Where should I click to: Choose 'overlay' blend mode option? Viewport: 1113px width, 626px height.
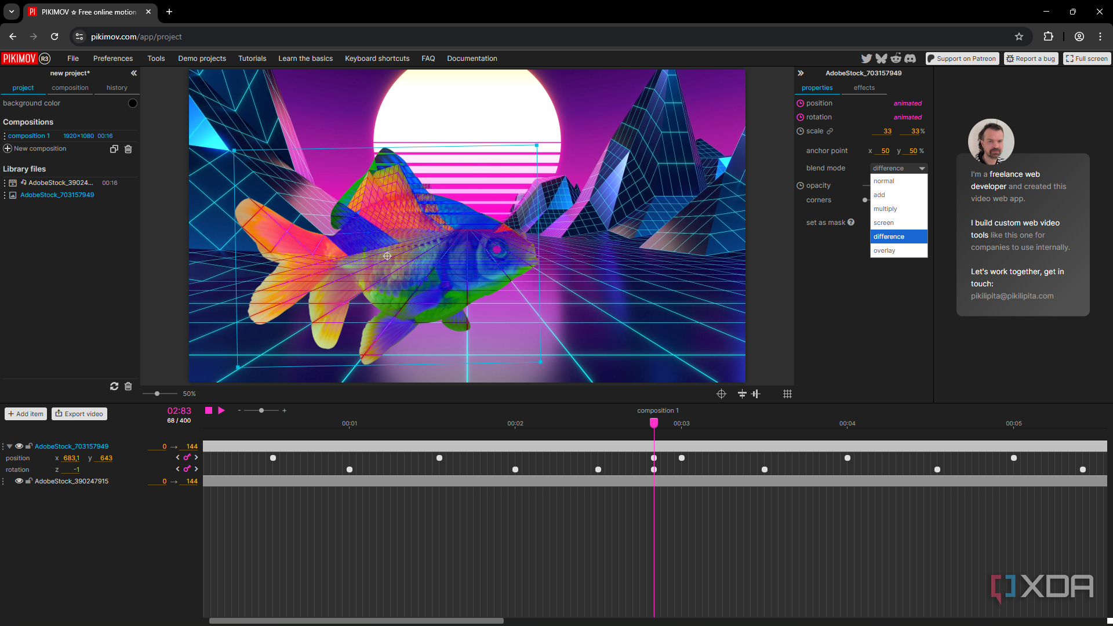pos(885,250)
